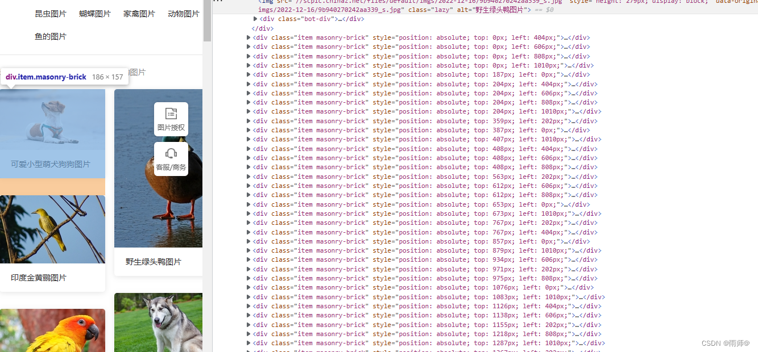Expand the second masonry-brick div node
Screen dimensions: 758x352
pos(248,47)
